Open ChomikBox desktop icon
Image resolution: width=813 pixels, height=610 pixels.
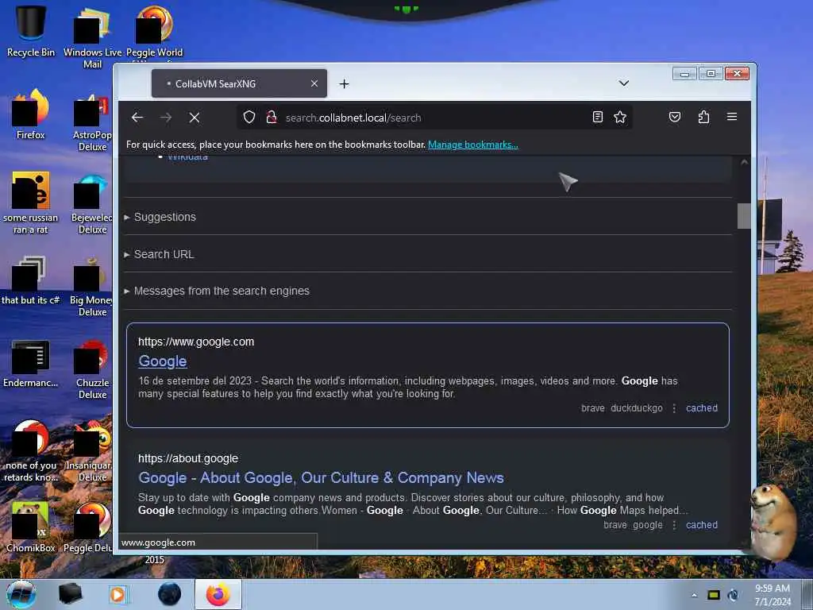coord(31,527)
